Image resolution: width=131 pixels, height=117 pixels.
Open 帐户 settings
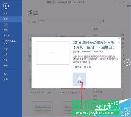pos(6,74)
